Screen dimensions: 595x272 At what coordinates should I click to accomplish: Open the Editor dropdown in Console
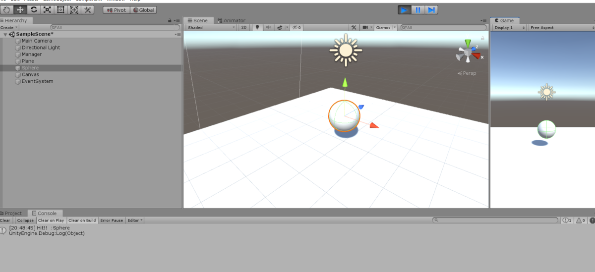click(x=135, y=220)
